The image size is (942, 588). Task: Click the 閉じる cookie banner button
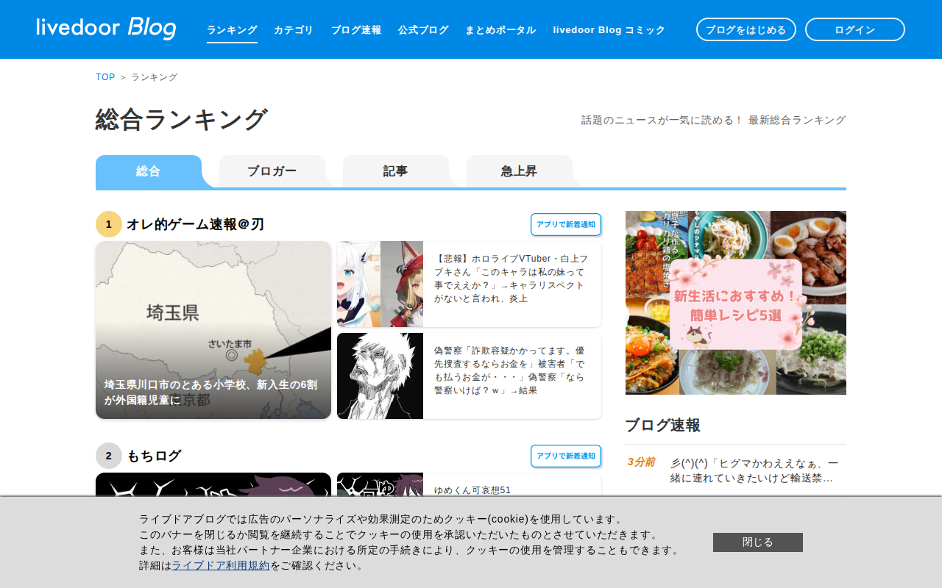pos(758,542)
